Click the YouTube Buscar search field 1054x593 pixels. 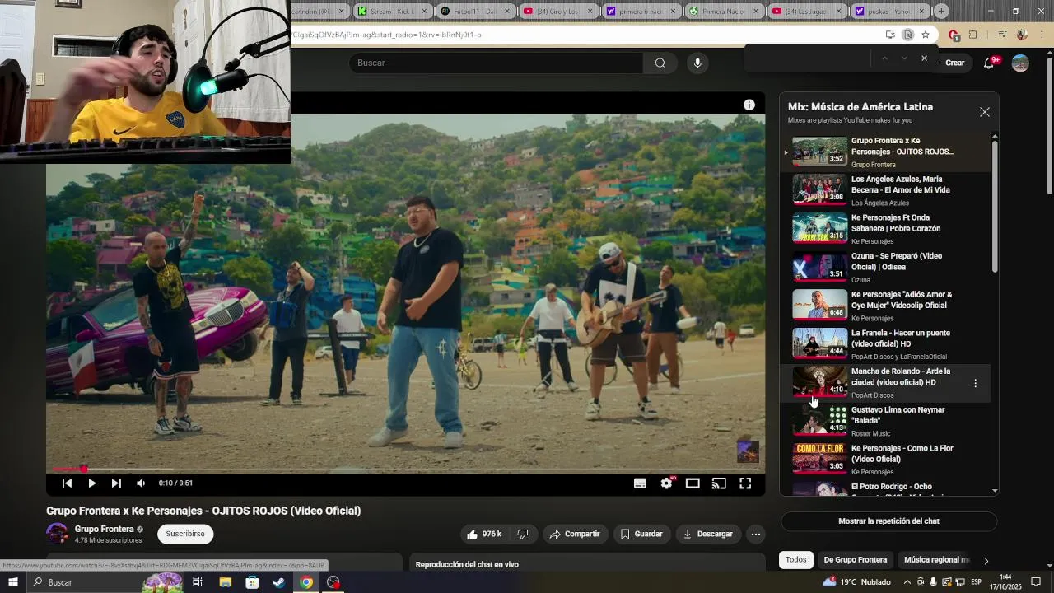click(x=497, y=63)
